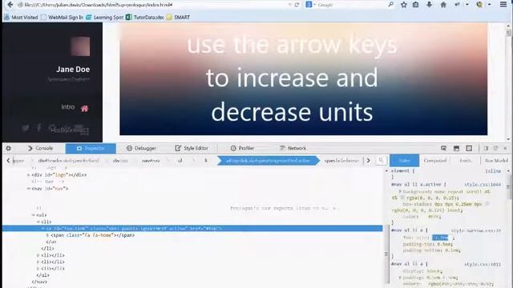Toggle Responsive Design Mode icon
The width and height of the screenshot is (513, 288).
469,148
